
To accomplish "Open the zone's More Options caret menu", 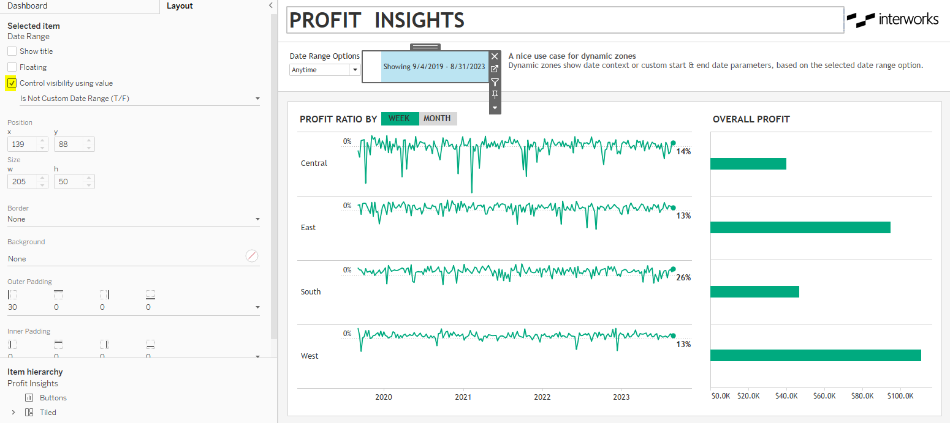I will tap(495, 108).
